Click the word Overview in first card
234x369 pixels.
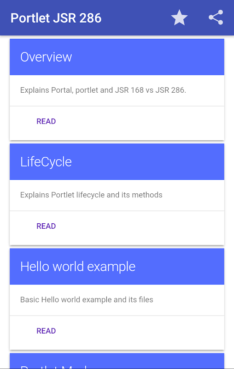[46, 57]
